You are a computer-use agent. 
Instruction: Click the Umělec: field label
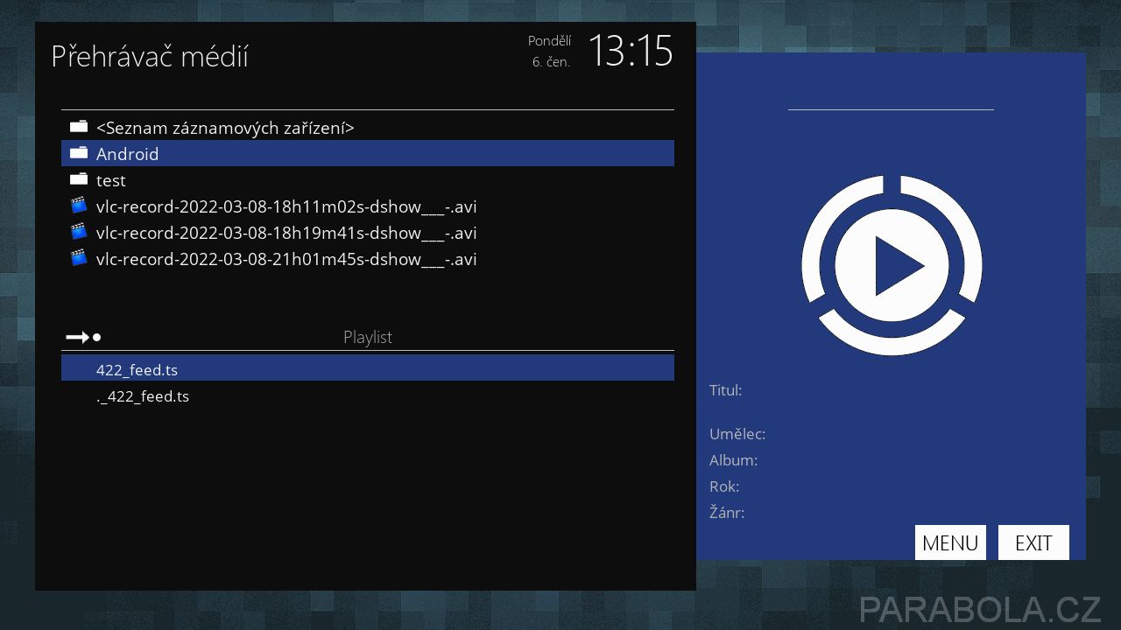click(737, 434)
